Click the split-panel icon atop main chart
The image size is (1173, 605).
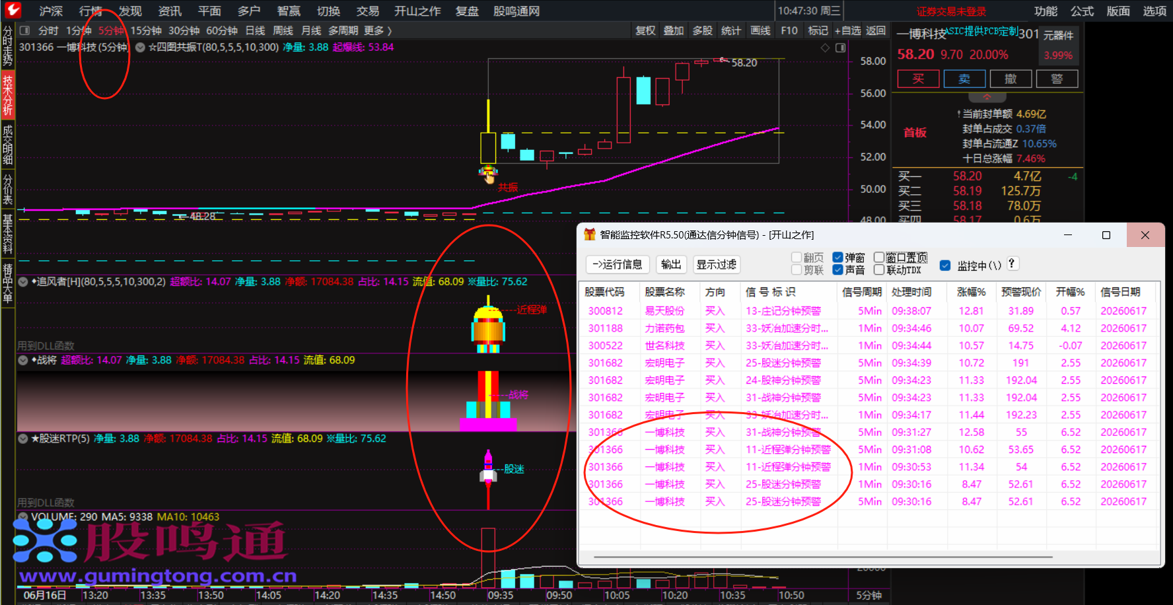(841, 48)
